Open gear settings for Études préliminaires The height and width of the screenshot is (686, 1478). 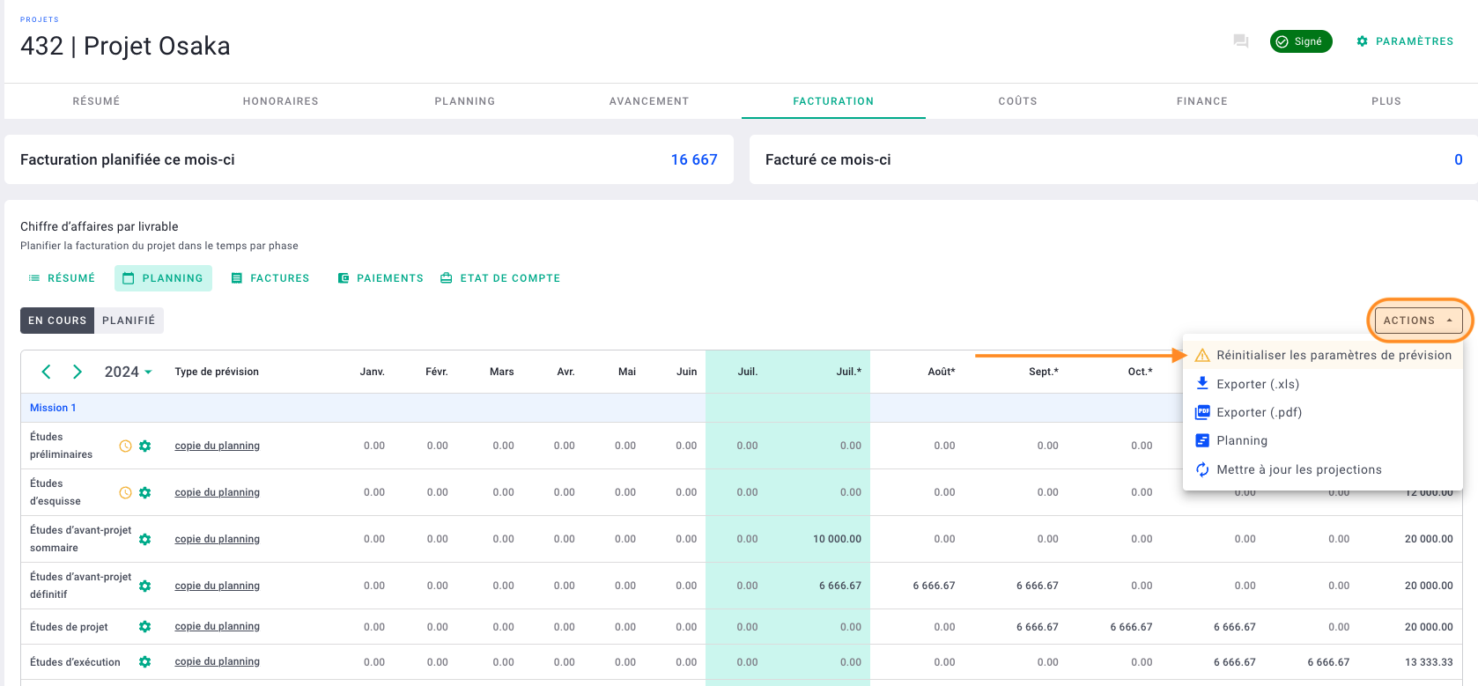coord(145,446)
